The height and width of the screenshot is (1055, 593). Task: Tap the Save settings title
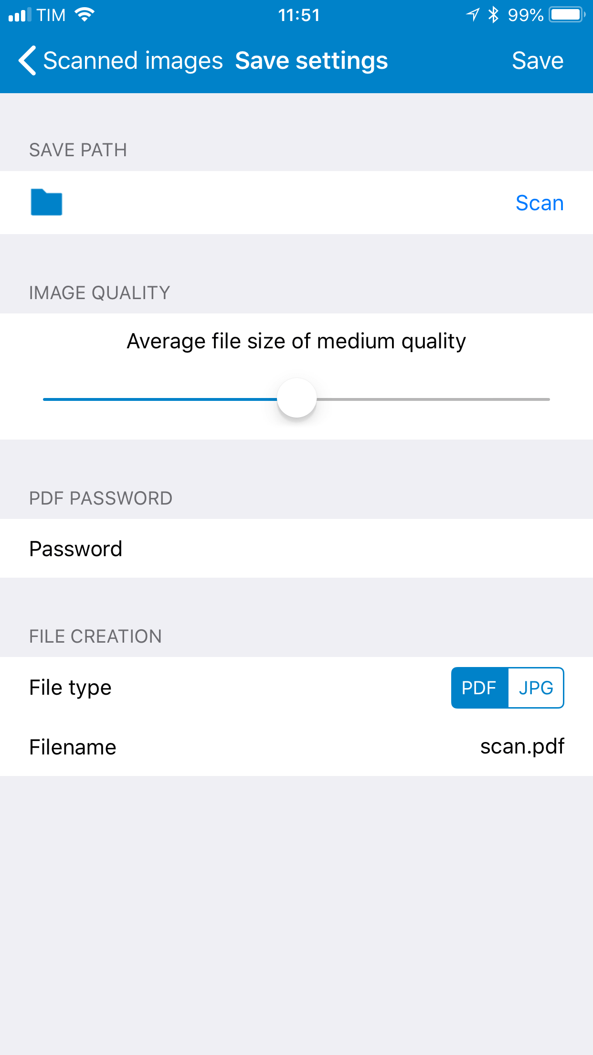pyautogui.click(x=311, y=61)
